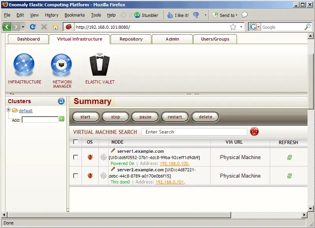Go to the Firefox home page
315x228 pixels.
coord(56,27)
